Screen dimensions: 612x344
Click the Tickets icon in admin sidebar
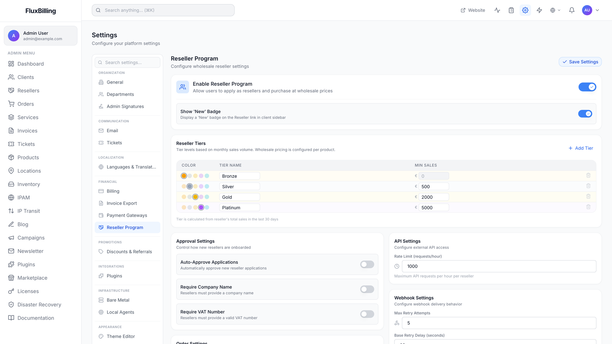11,144
